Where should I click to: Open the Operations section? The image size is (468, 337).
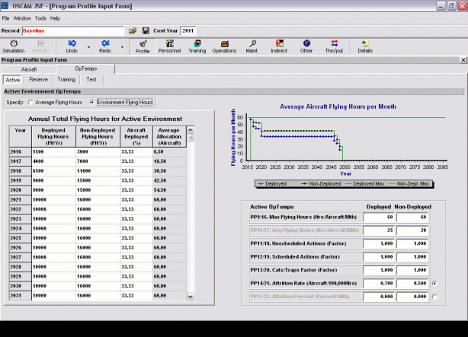coord(224,46)
